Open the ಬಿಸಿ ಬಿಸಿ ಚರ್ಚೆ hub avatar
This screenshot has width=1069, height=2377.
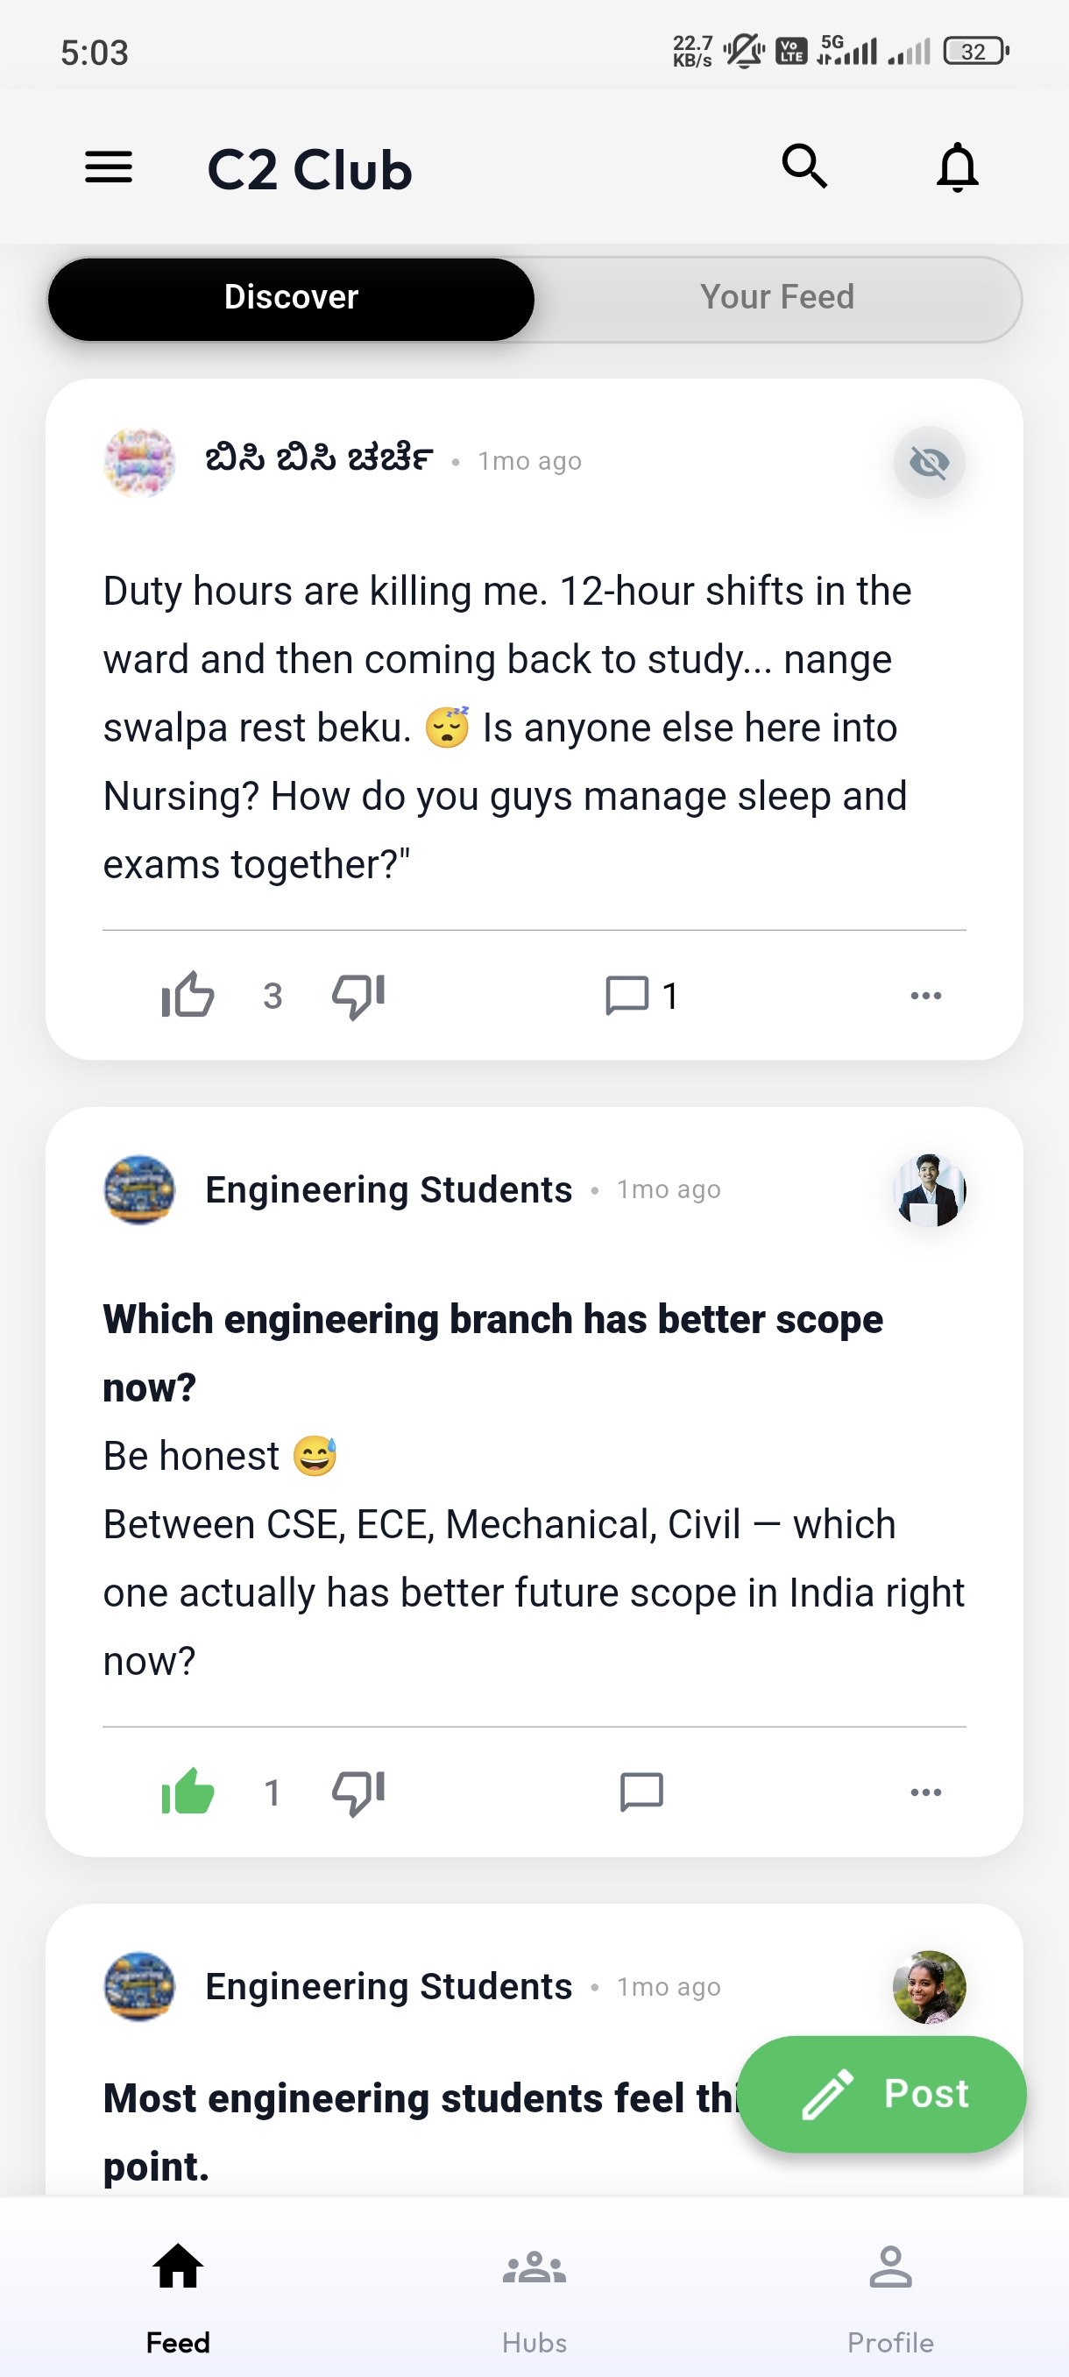click(139, 462)
